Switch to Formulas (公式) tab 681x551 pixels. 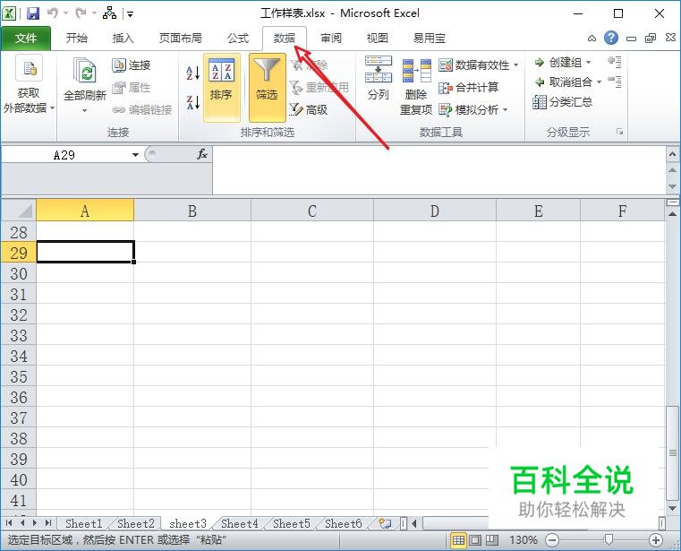[237, 39]
